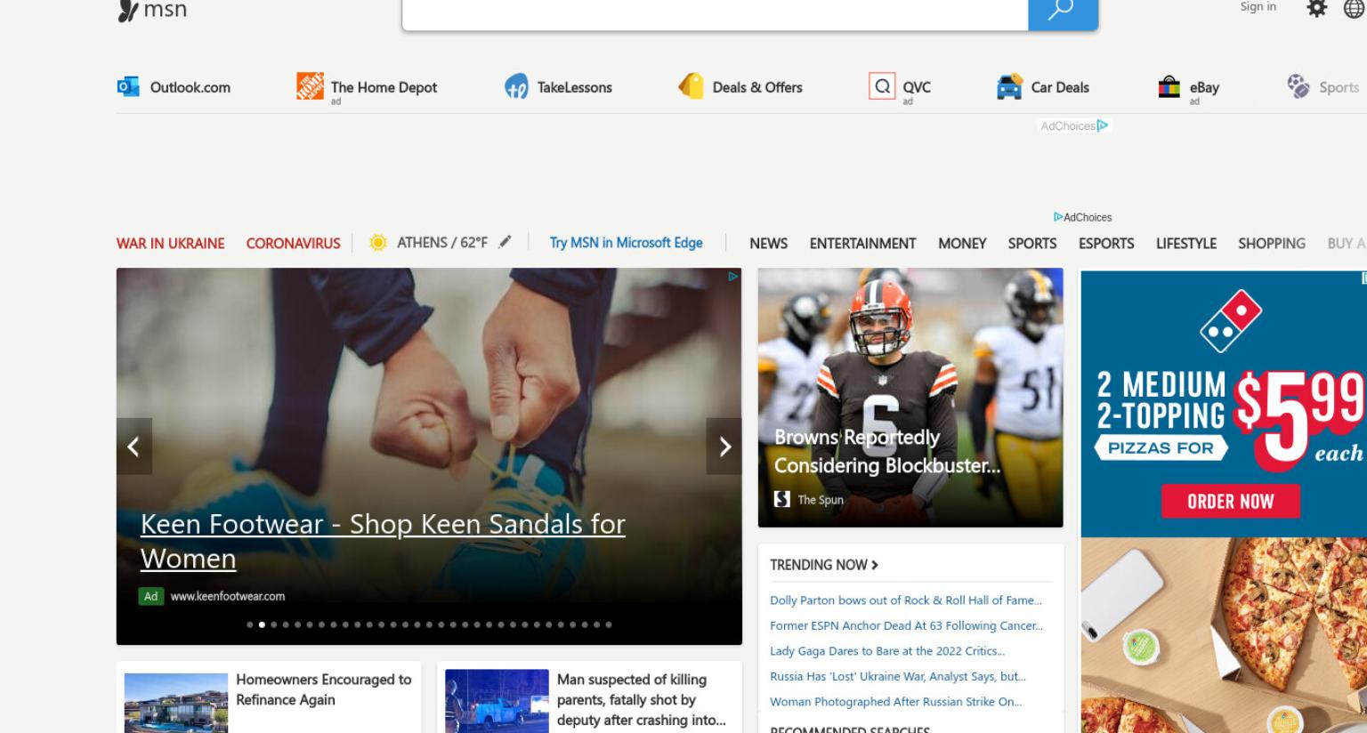Open NEWS tab
This screenshot has height=733, width=1367.
[768, 243]
